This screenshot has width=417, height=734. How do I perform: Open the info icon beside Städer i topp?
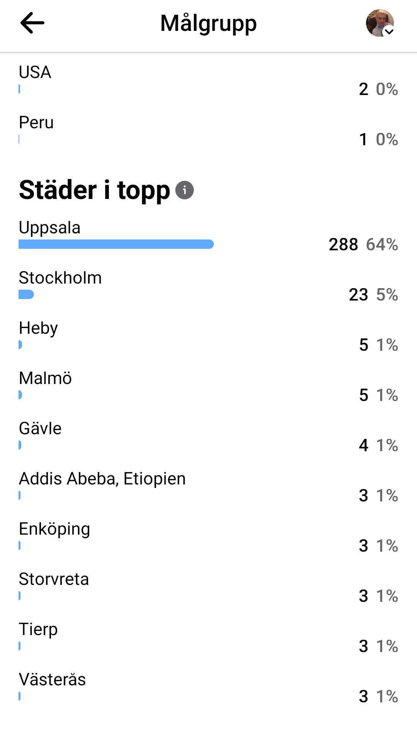click(x=185, y=190)
